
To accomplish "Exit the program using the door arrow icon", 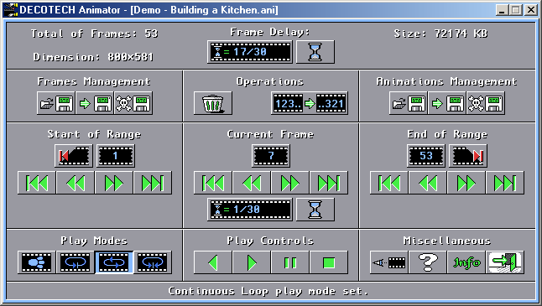I will click(x=505, y=262).
